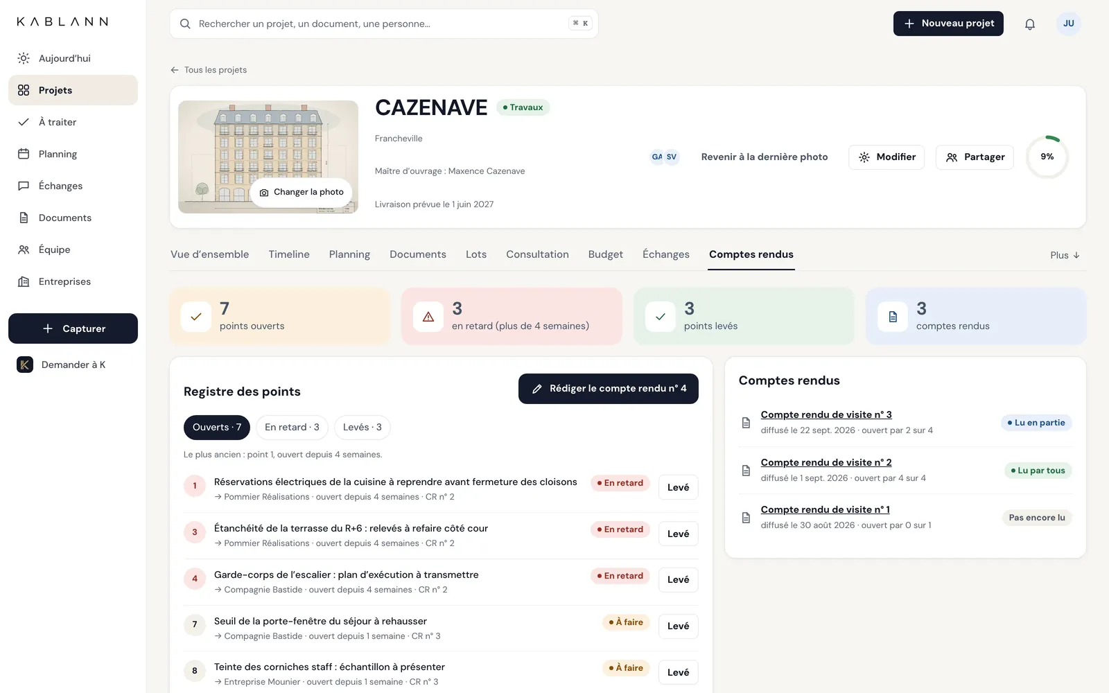Switch to the Timeline tab
This screenshot has width=1109, height=693.
289,254
